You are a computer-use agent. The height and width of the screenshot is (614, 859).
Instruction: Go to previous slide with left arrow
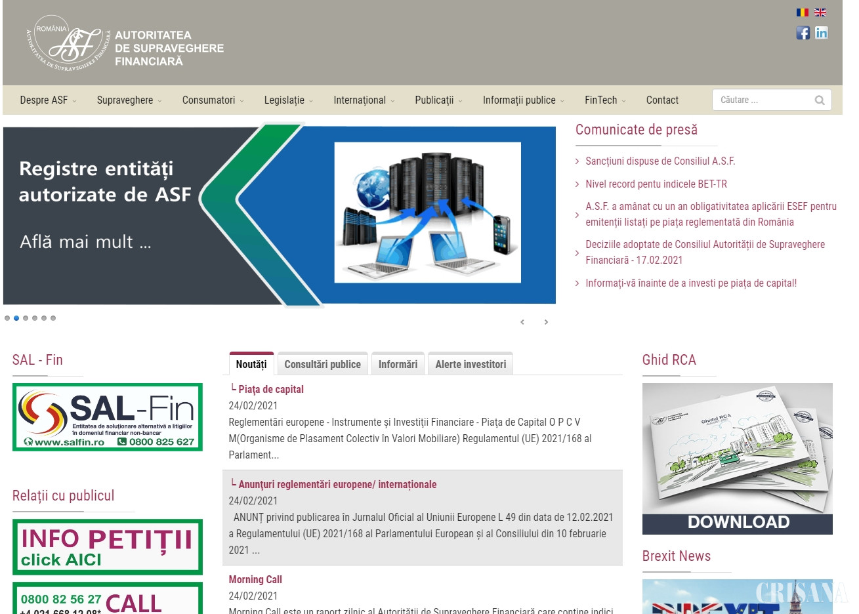[522, 322]
